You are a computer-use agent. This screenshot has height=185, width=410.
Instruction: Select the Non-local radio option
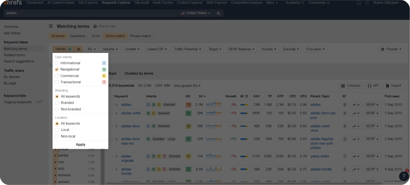click(57, 136)
